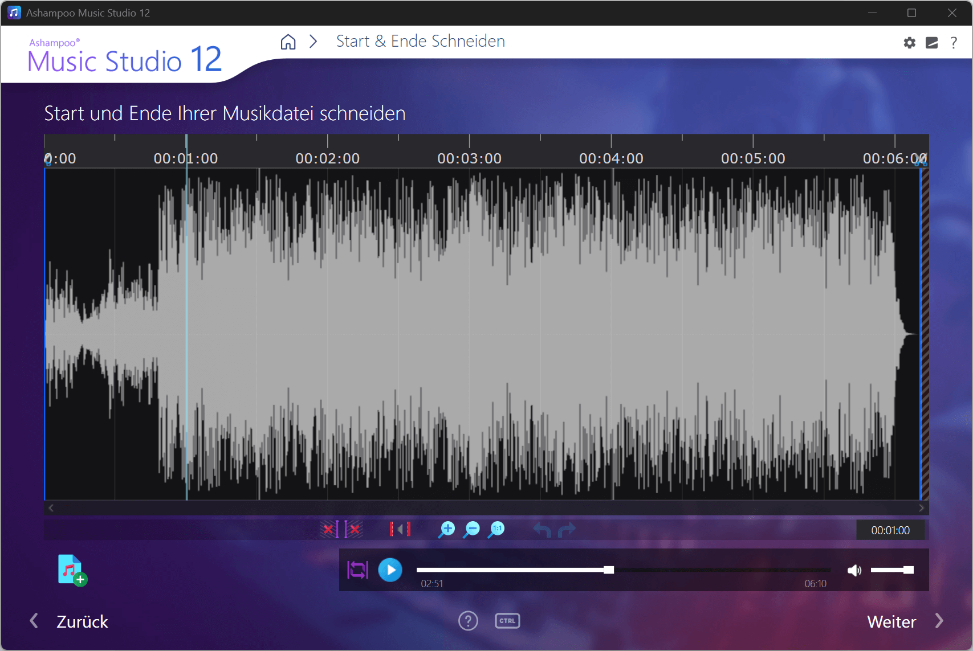This screenshot has width=973, height=651.
Task: Cut away audio before the start marker
Action: pyautogui.click(x=329, y=530)
